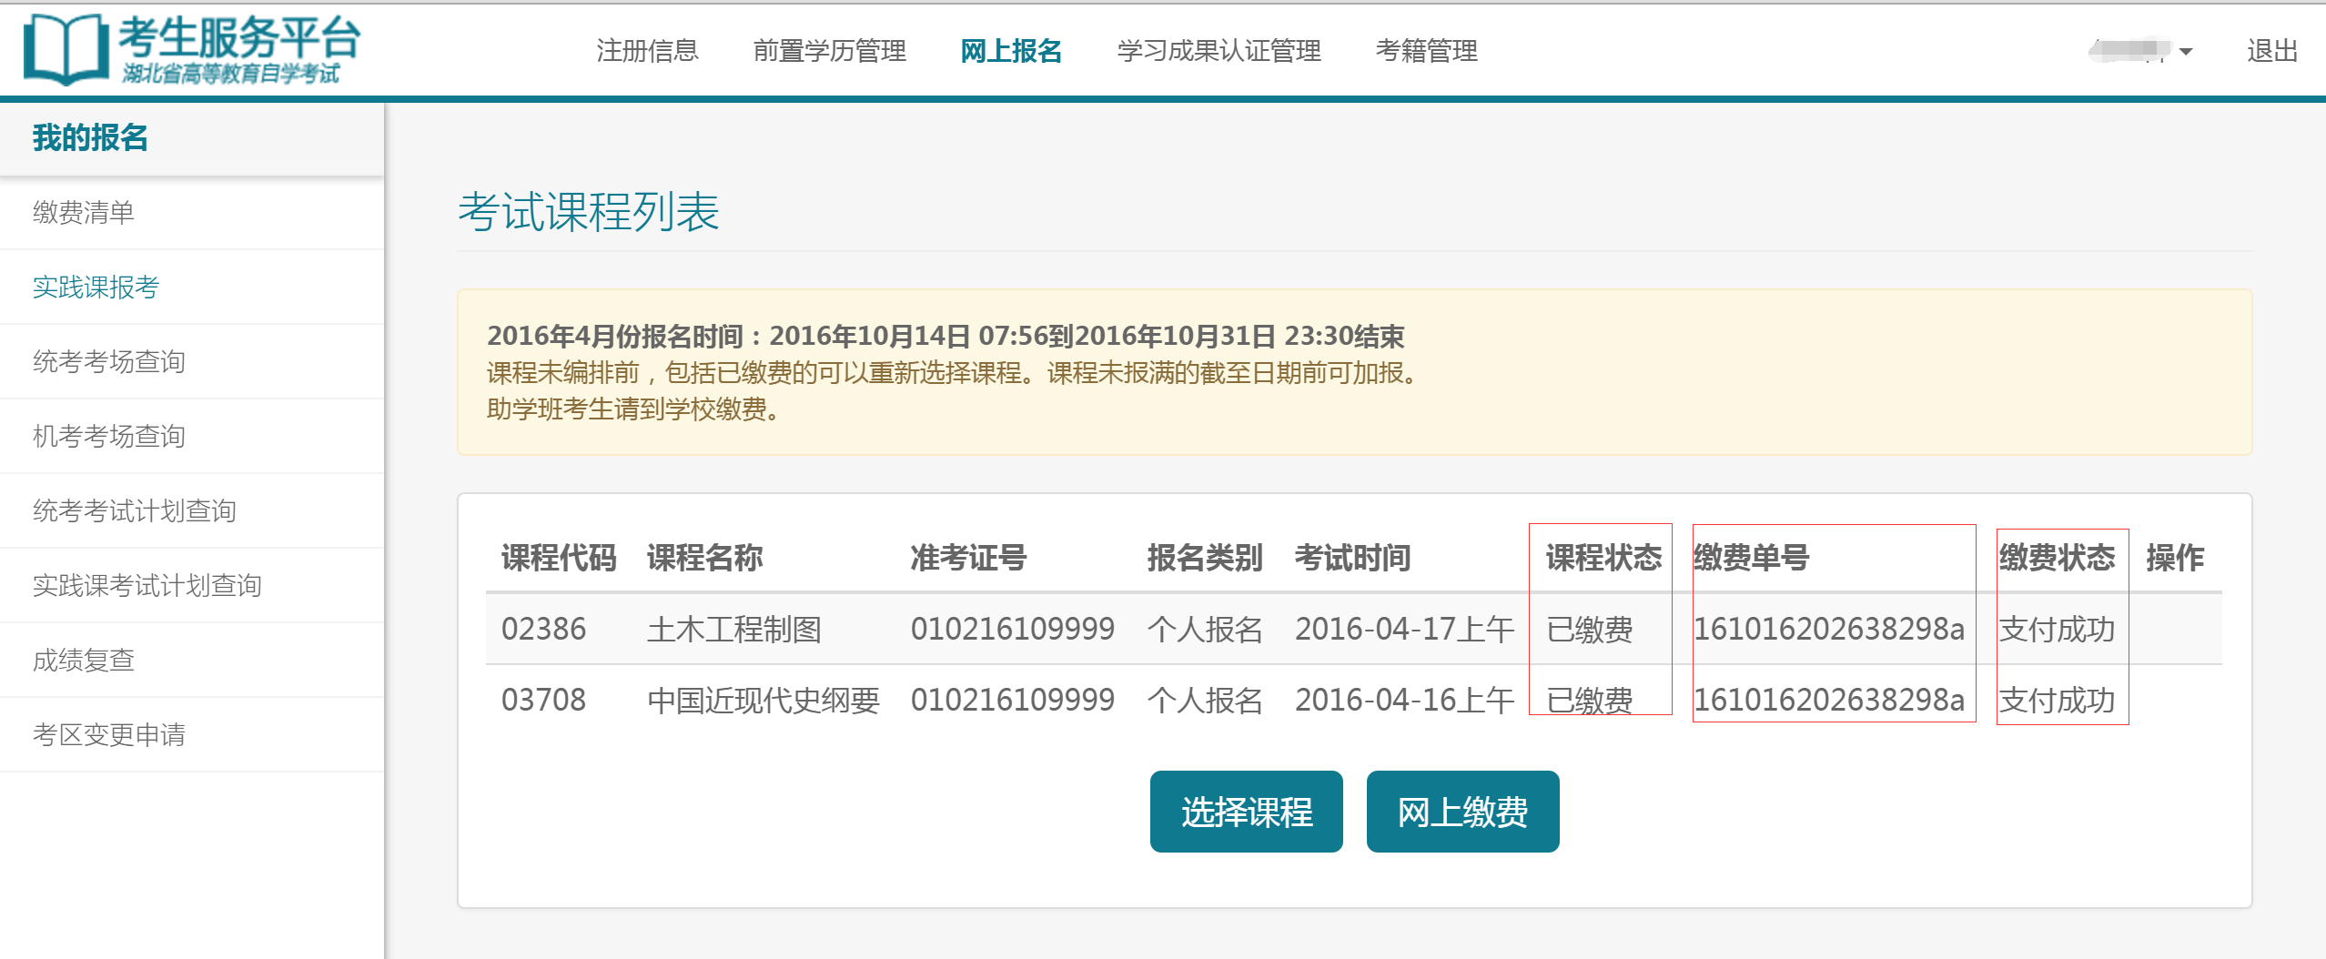
Task: Select the 中国近现代史纲要 course row
Action: click(x=763, y=701)
